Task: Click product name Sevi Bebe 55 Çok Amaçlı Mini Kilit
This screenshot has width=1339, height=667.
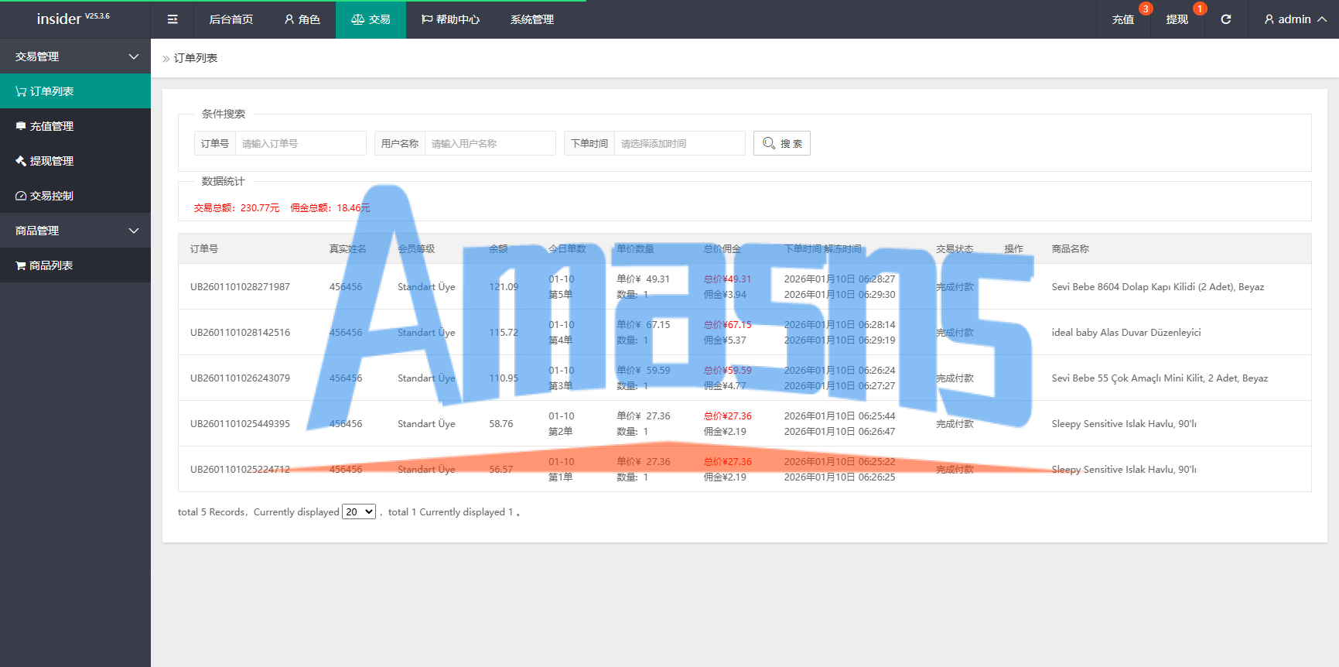Action: [1160, 378]
